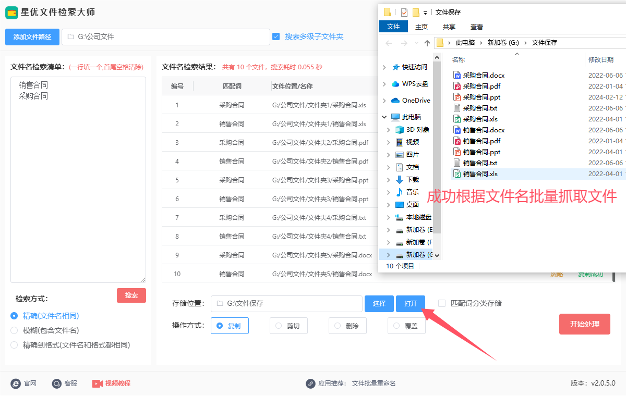Select WPS云盘 cloud icon in sidebar

pos(396,84)
